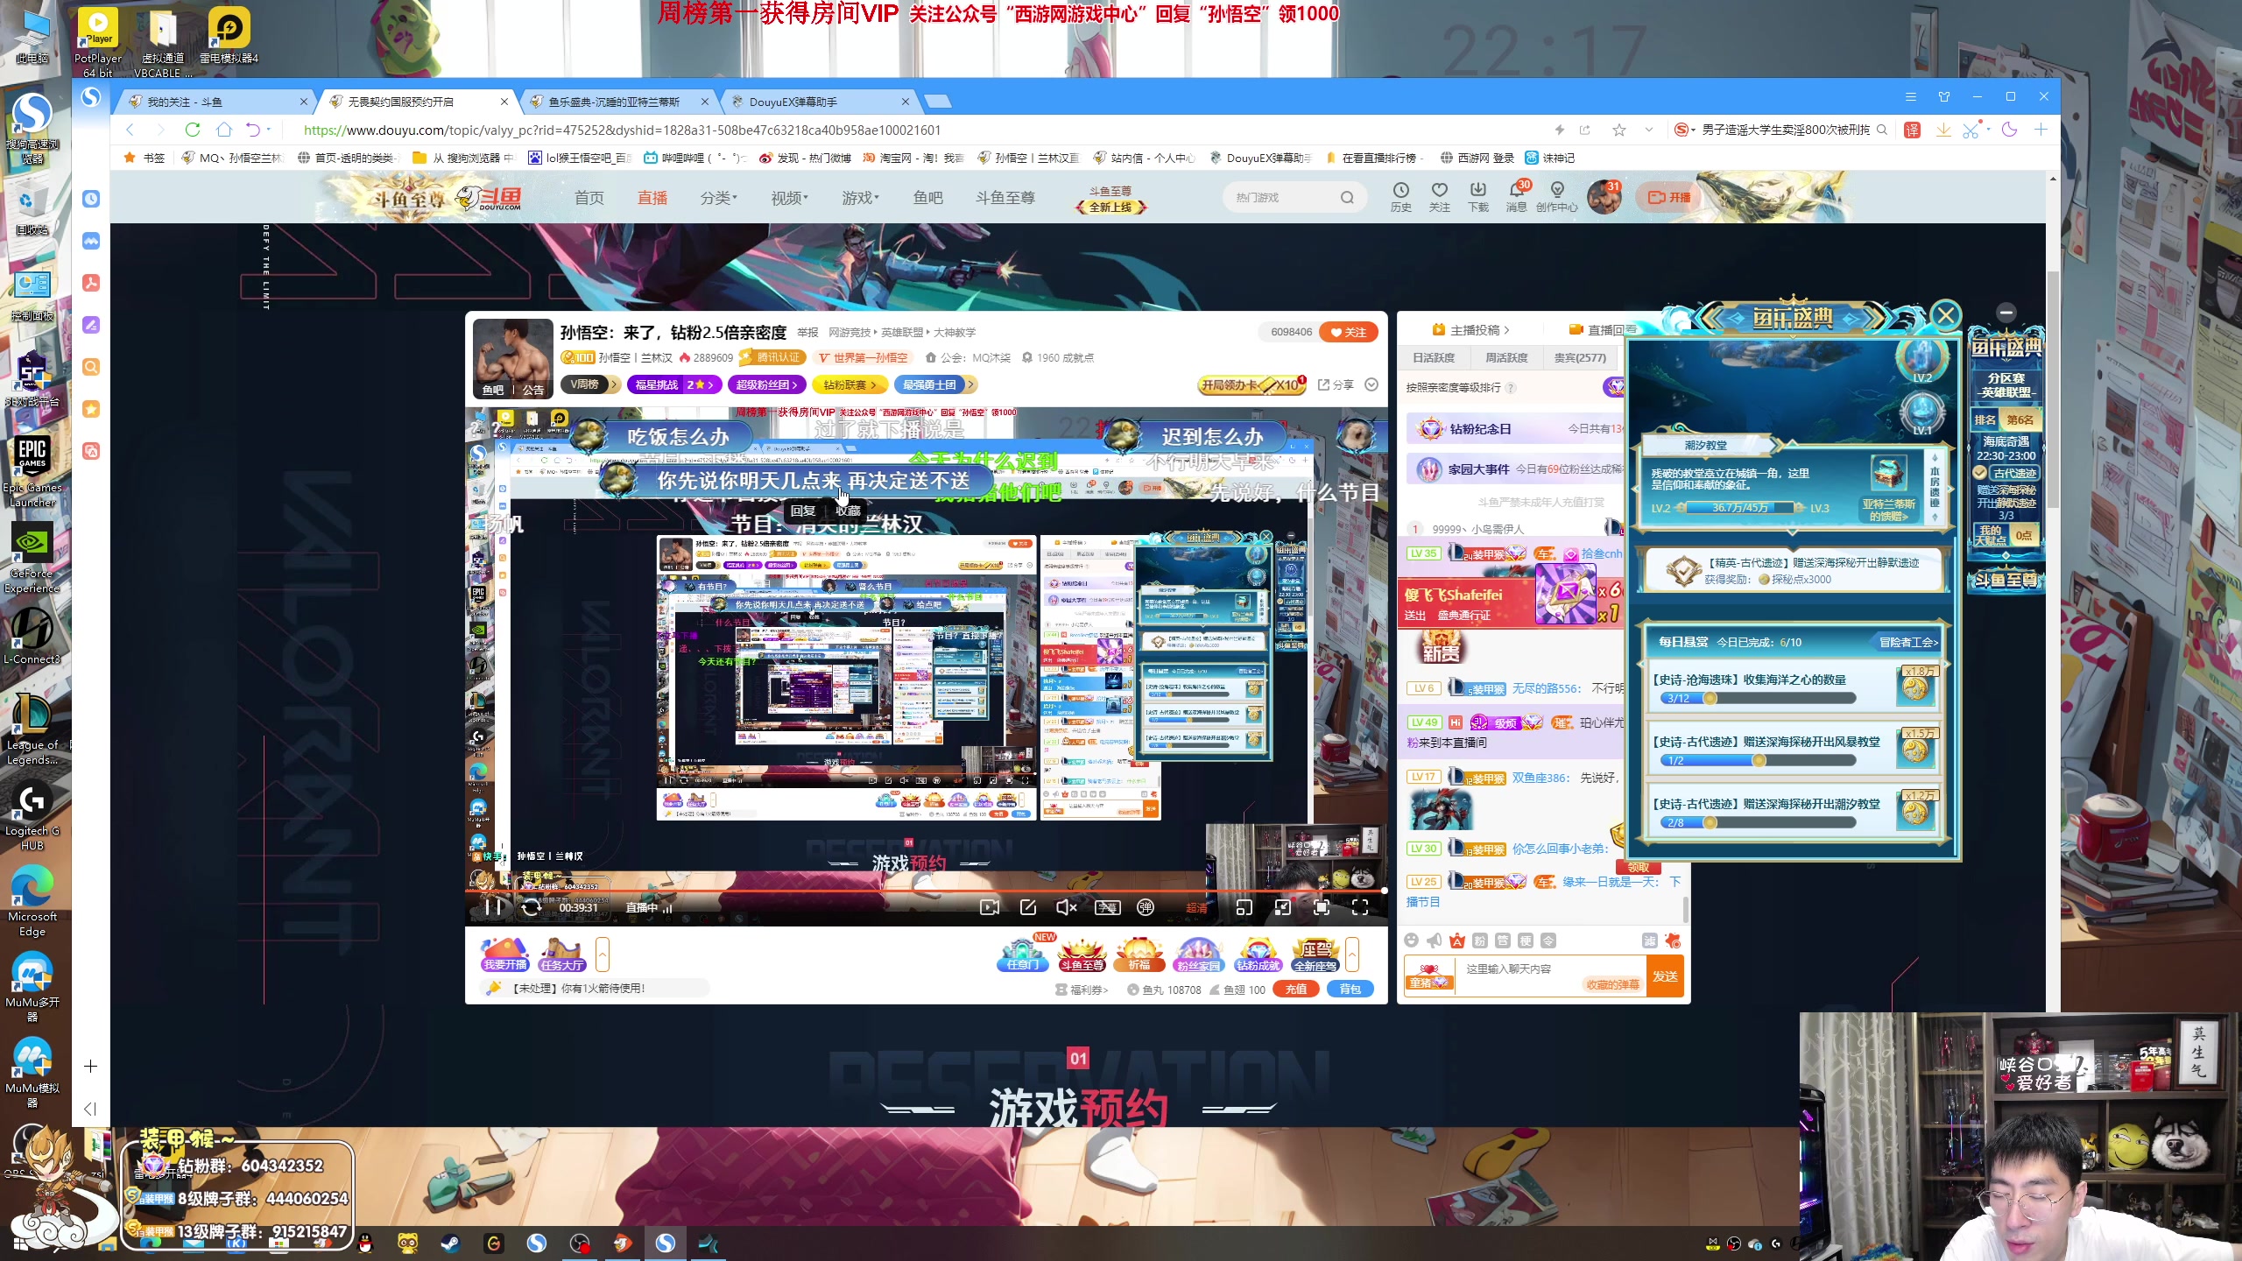Click the edit/note icon in player

coord(1028,907)
